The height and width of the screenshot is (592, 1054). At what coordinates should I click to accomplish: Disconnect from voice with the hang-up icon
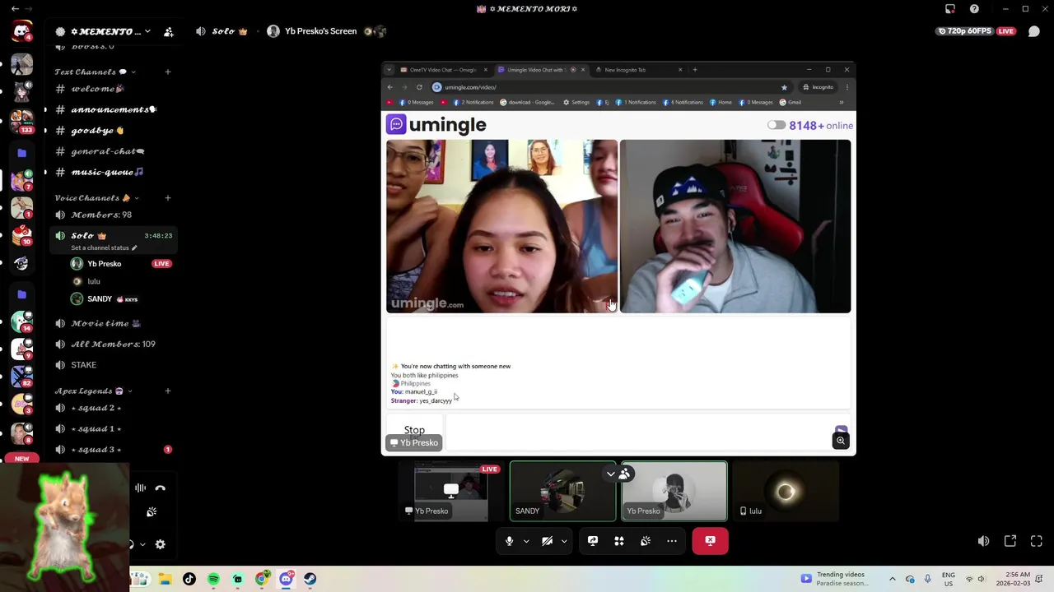click(161, 488)
